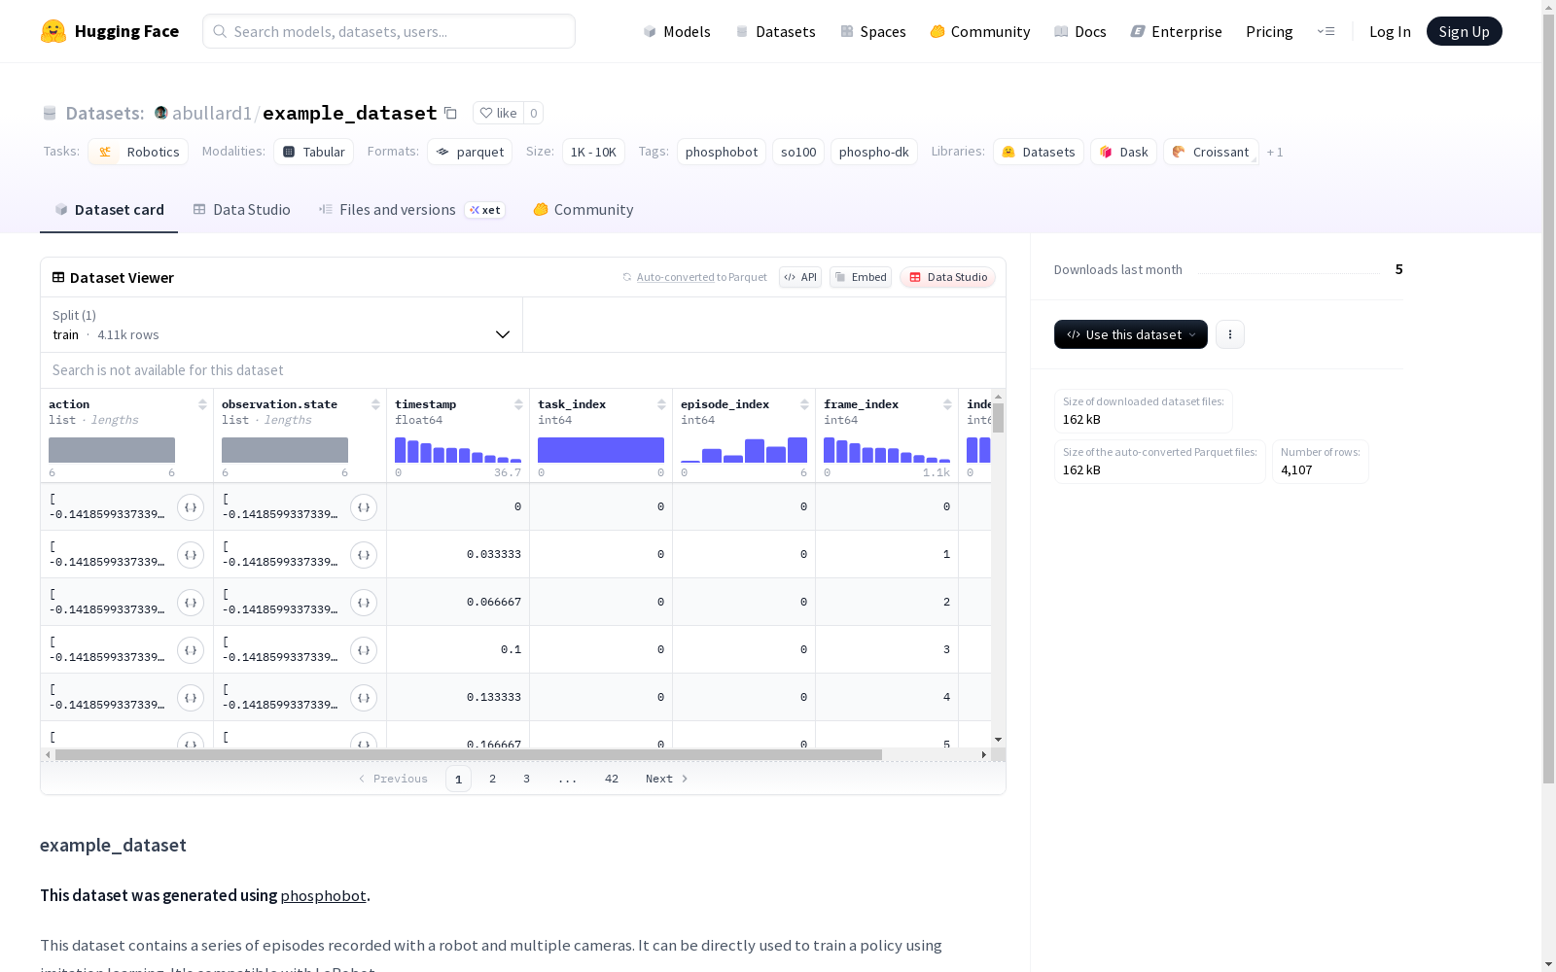Expand cell JSON in first action row
The image size is (1556, 972).
point(191,506)
